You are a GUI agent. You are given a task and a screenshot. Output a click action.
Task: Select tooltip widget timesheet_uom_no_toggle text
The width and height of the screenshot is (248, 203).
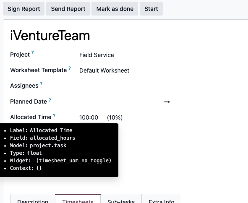click(x=74, y=161)
